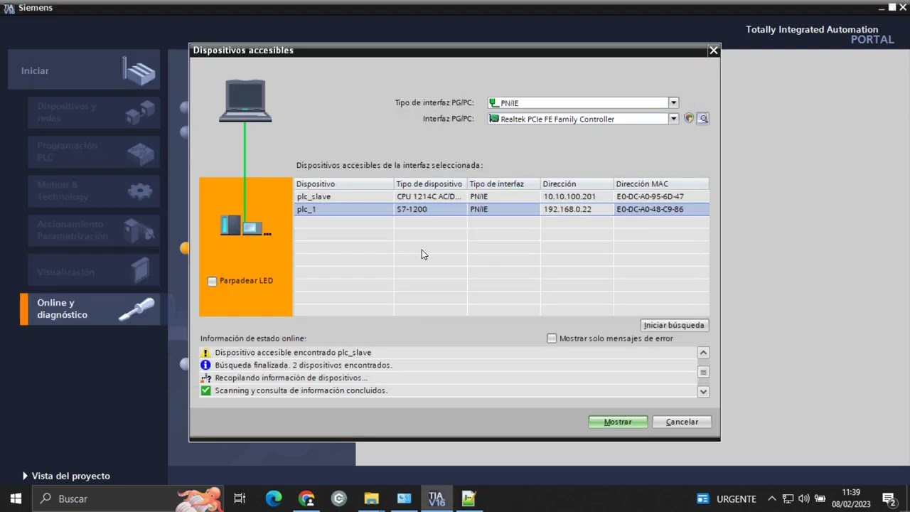Viewport: 910px width, 512px height.
Task: Open File Explorer from taskbar
Action: tap(371, 498)
